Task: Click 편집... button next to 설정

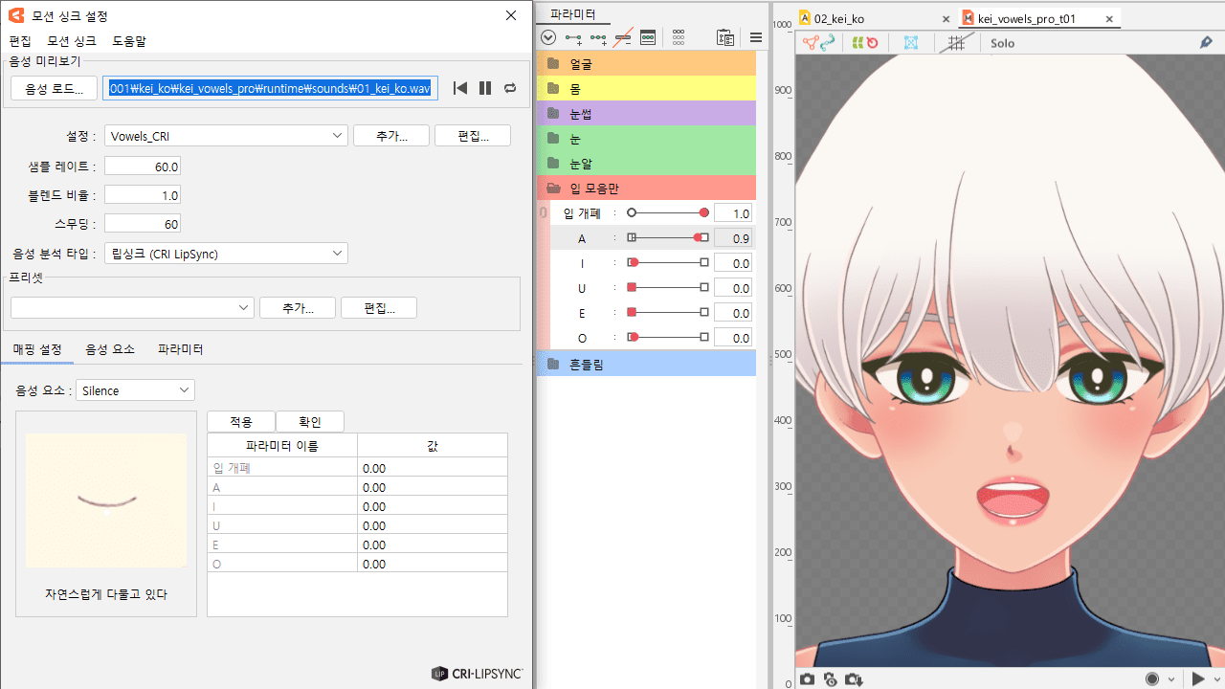Action: point(473,136)
